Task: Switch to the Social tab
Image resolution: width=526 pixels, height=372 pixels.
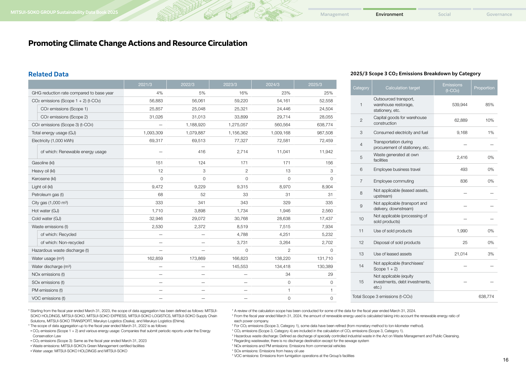Action: point(444,14)
